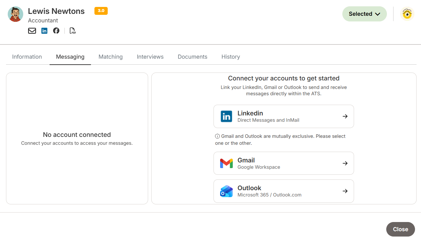421x240 pixels.
Task: Open the PDF resume icon
Action: (x=73, y=31)
